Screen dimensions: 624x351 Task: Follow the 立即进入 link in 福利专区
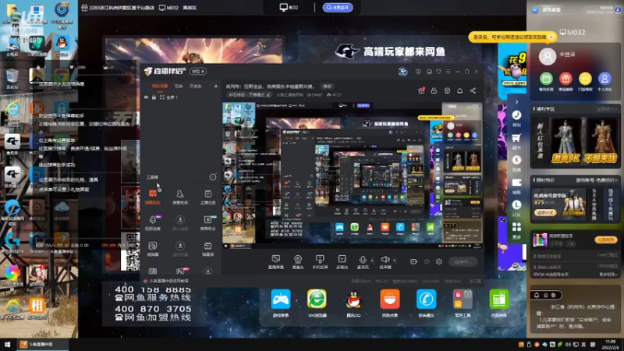coord(606,108)
